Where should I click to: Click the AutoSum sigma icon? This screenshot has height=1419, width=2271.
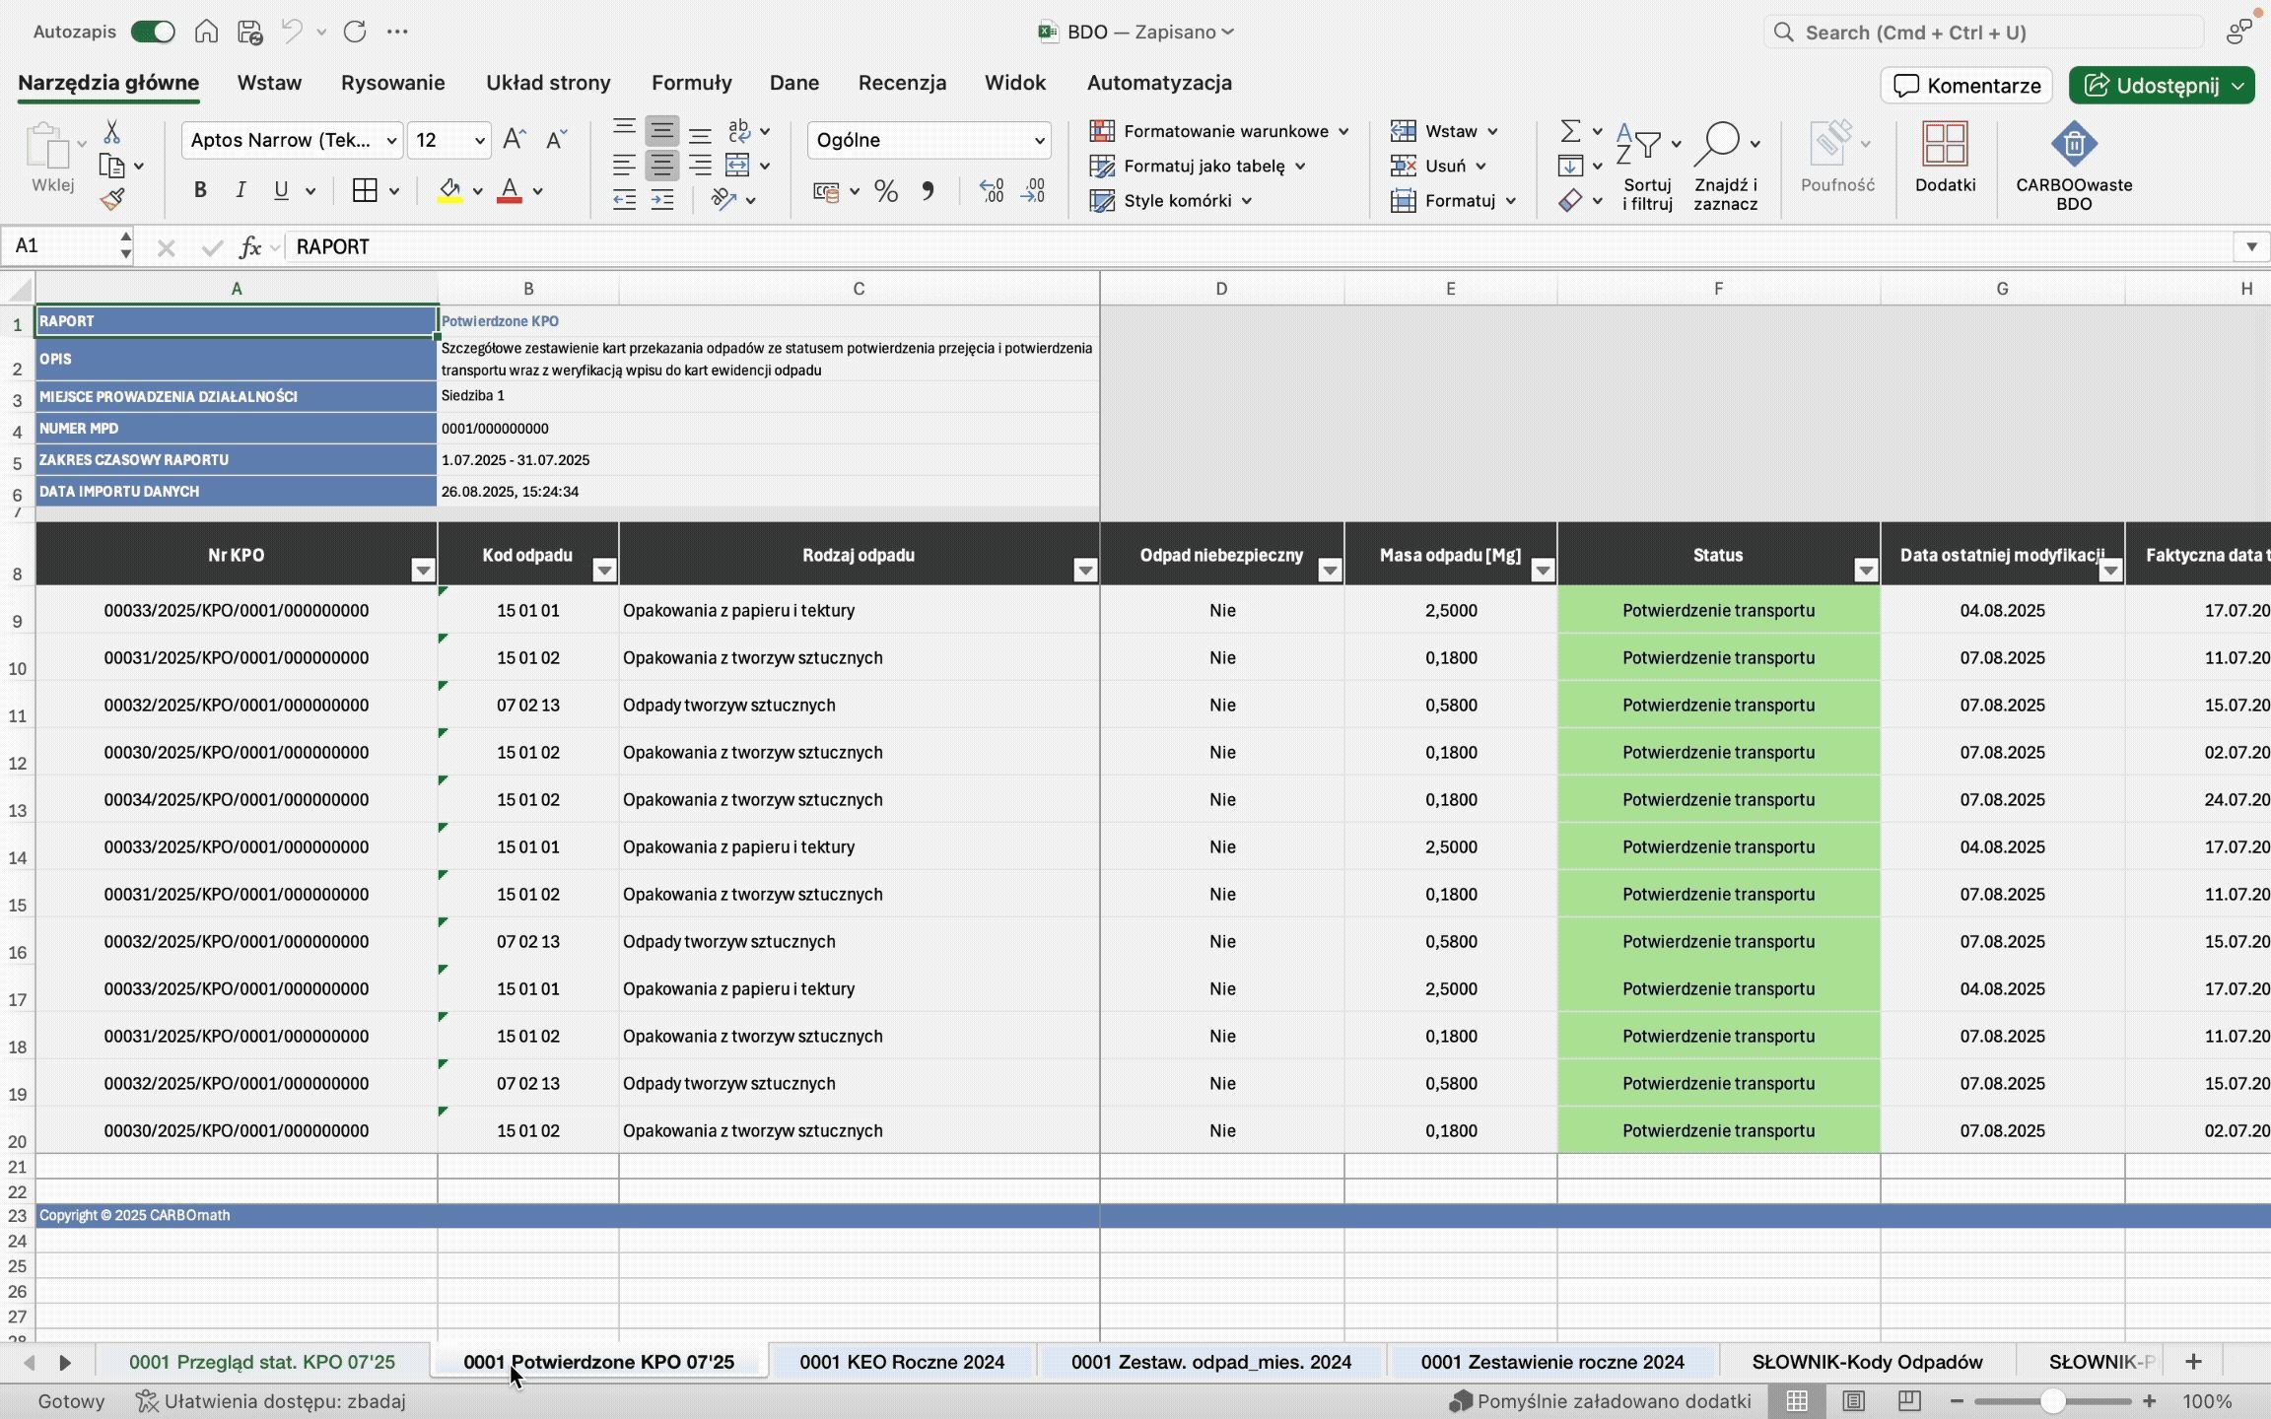1570,130
